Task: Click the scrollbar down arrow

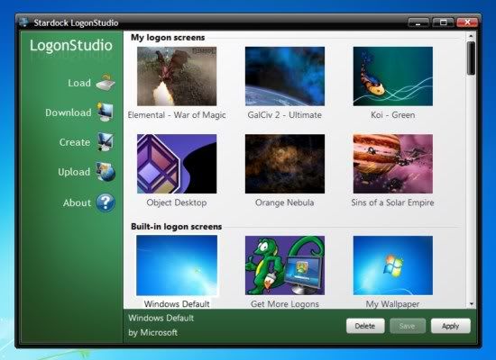Action: (472, 304)
